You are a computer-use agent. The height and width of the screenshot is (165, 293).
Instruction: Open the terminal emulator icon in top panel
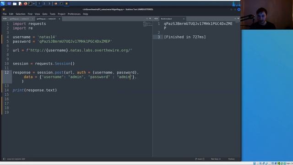30,4
